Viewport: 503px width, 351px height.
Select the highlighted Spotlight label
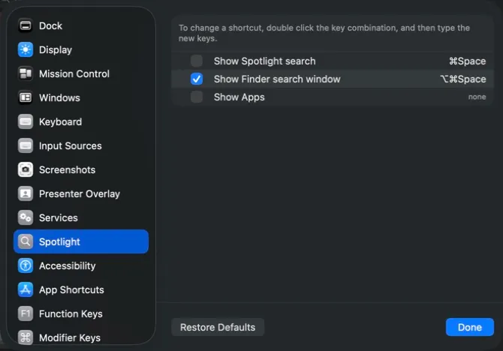point(59,242)
